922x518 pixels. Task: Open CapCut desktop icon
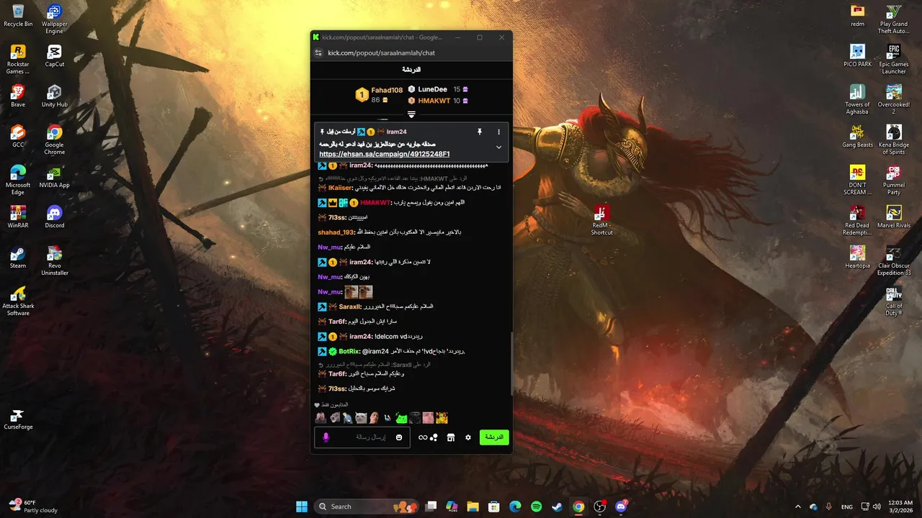pos(54,56)
